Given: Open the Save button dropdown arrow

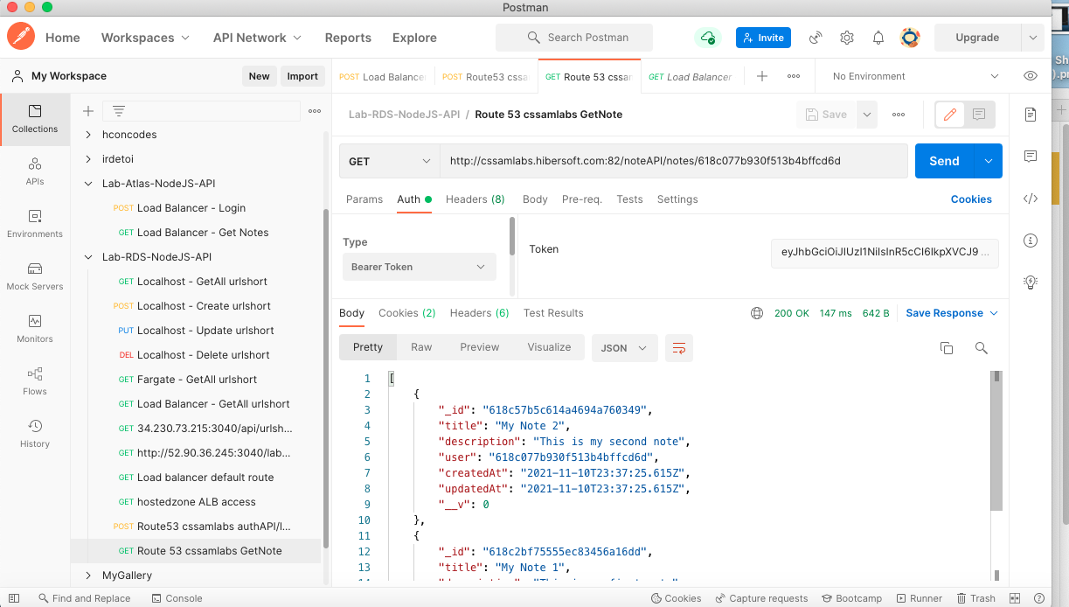Looking at the screenshot, I should point(866,115).
